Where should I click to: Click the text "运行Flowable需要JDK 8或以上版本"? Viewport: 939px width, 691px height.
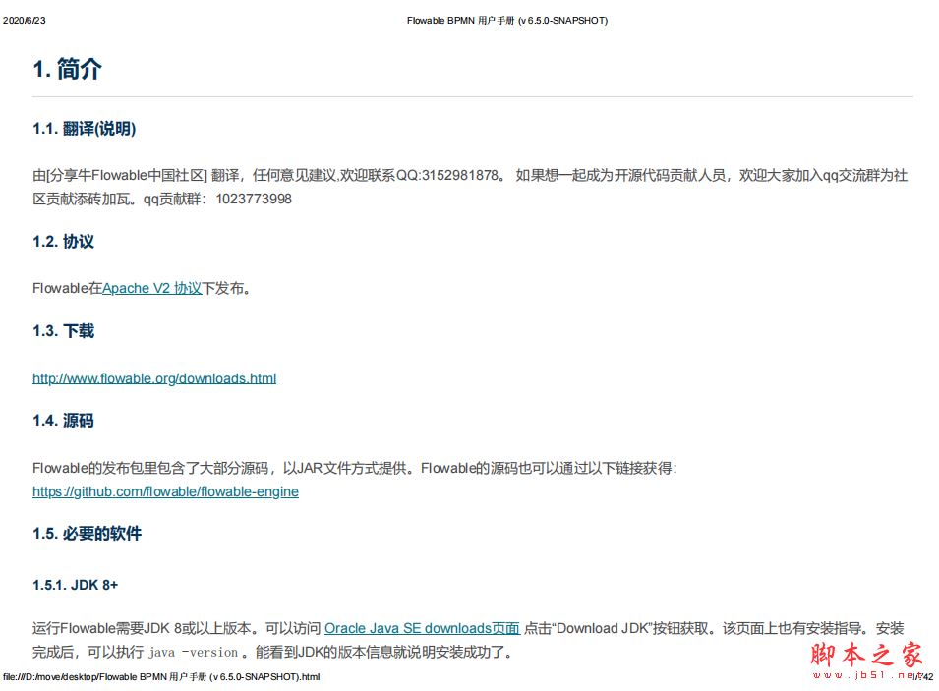coord(142,628)
